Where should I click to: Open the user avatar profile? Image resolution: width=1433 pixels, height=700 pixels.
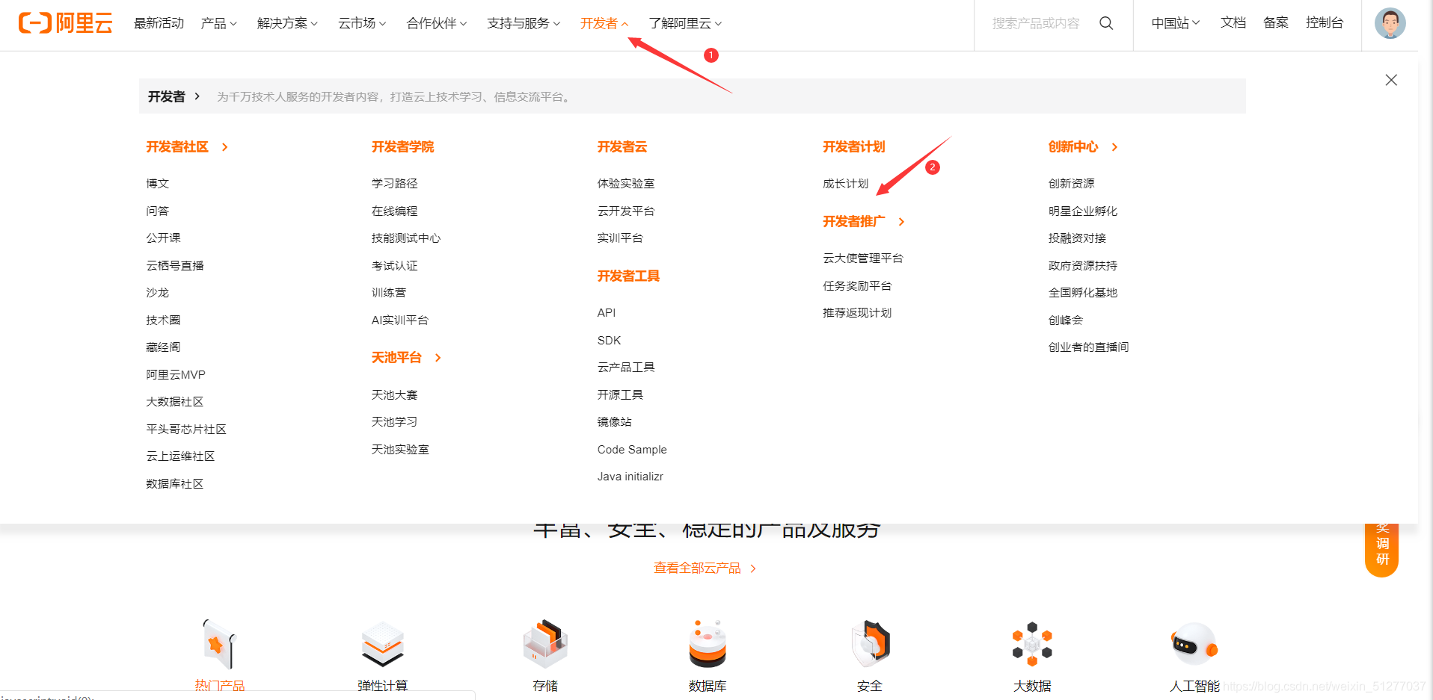tap(1390, 23)
